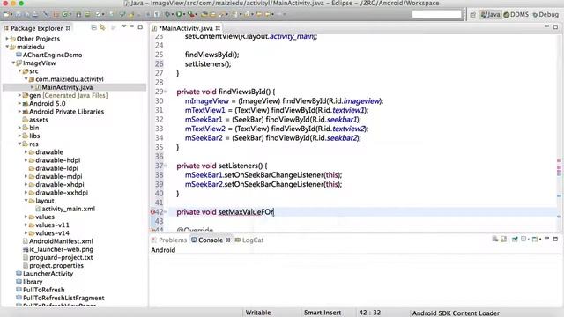Expand the drawable-hdpi folder
The height and width of the screenshot is (317, 564).
click(x=26, y=160)
